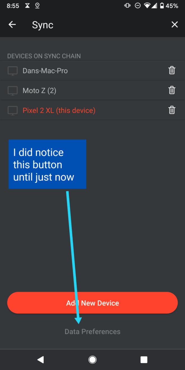Screen dimensions: 185x370
Task: Open Data Preferences link
Action: tap(92, 332)
